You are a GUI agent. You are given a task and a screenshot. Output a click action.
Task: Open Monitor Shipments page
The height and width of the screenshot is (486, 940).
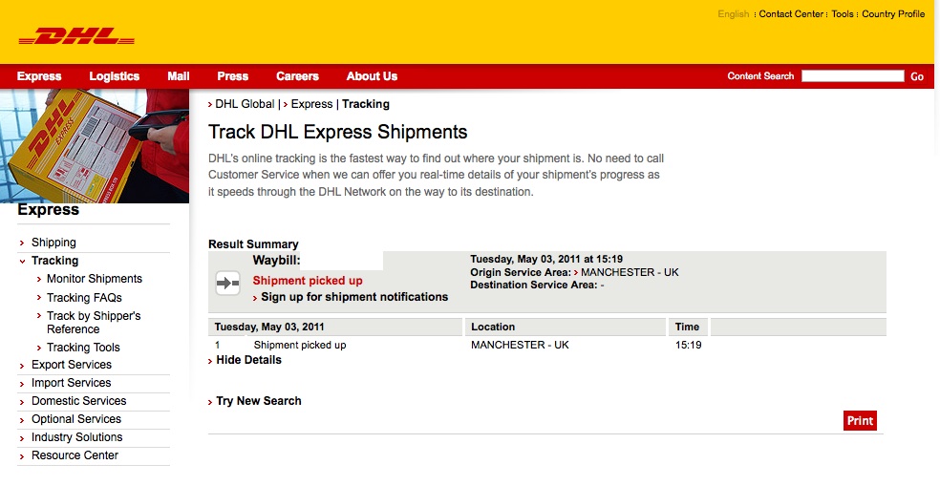coord(95,279)
